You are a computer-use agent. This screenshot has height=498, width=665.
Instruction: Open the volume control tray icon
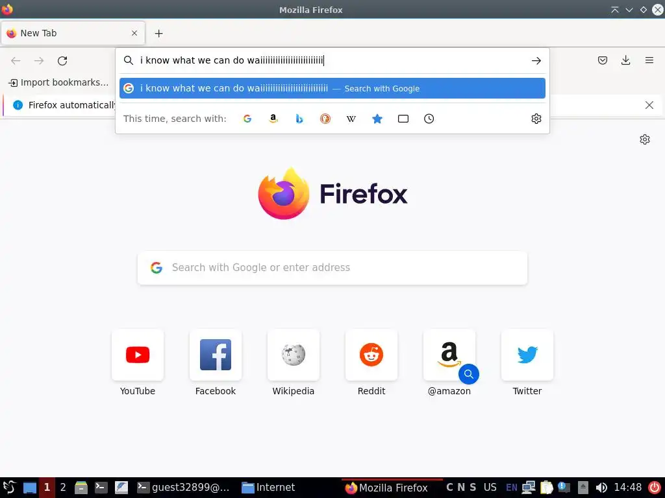coord(601,488)
